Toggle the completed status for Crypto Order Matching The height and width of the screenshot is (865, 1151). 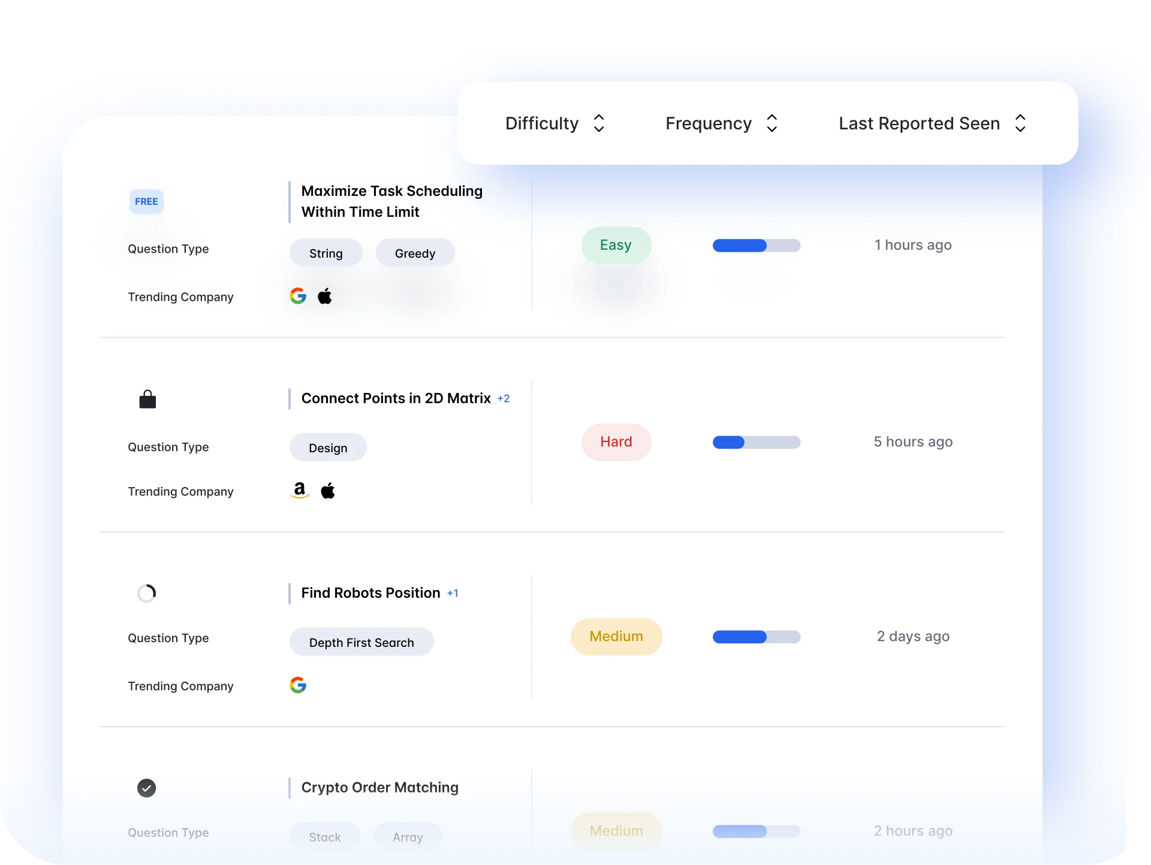coord(147,788)
